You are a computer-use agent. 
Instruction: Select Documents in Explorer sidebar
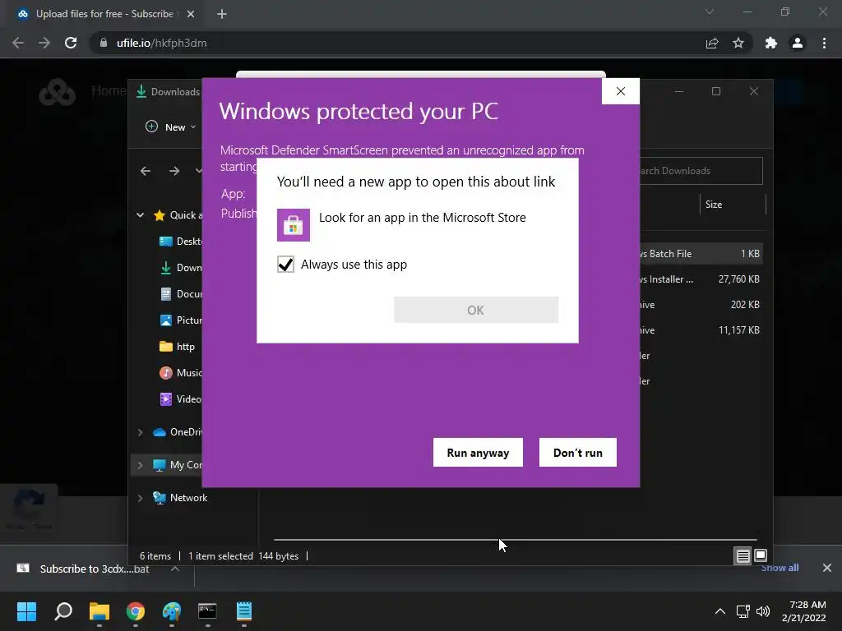pyautogui.click(x=180, y=294)
